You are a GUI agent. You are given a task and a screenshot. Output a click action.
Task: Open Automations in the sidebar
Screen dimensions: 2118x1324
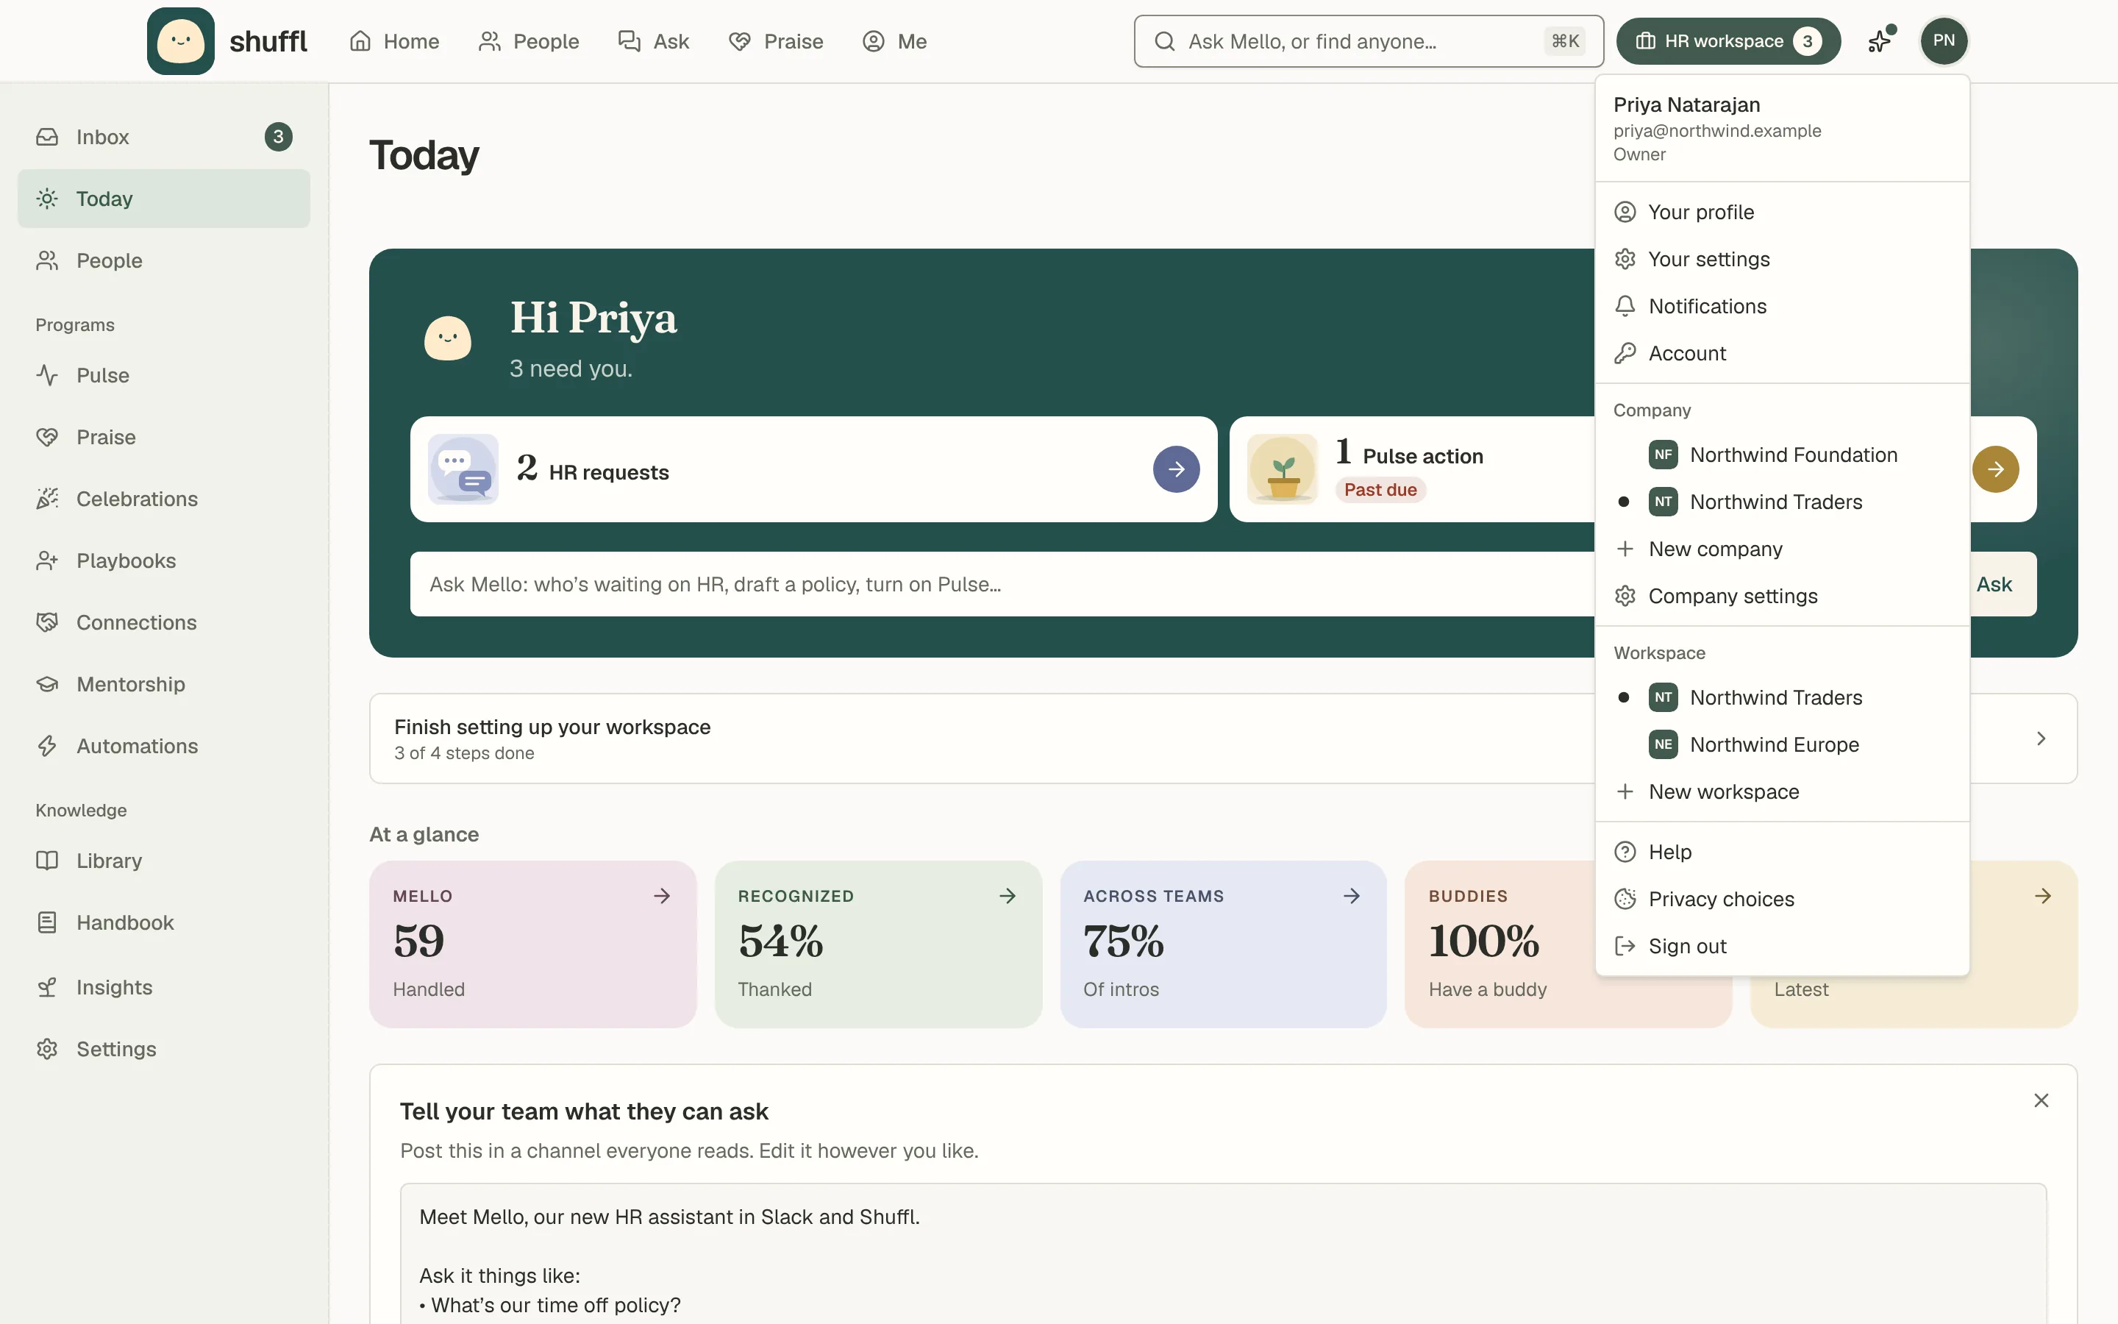(164, 746)
